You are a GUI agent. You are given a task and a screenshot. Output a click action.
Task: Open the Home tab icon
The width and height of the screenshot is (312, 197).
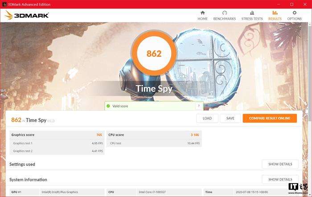pyautogui.click(x=202, y=13)
